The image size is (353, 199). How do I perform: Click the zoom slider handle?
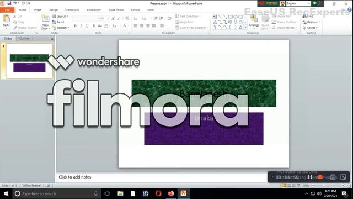pos(324,186)
